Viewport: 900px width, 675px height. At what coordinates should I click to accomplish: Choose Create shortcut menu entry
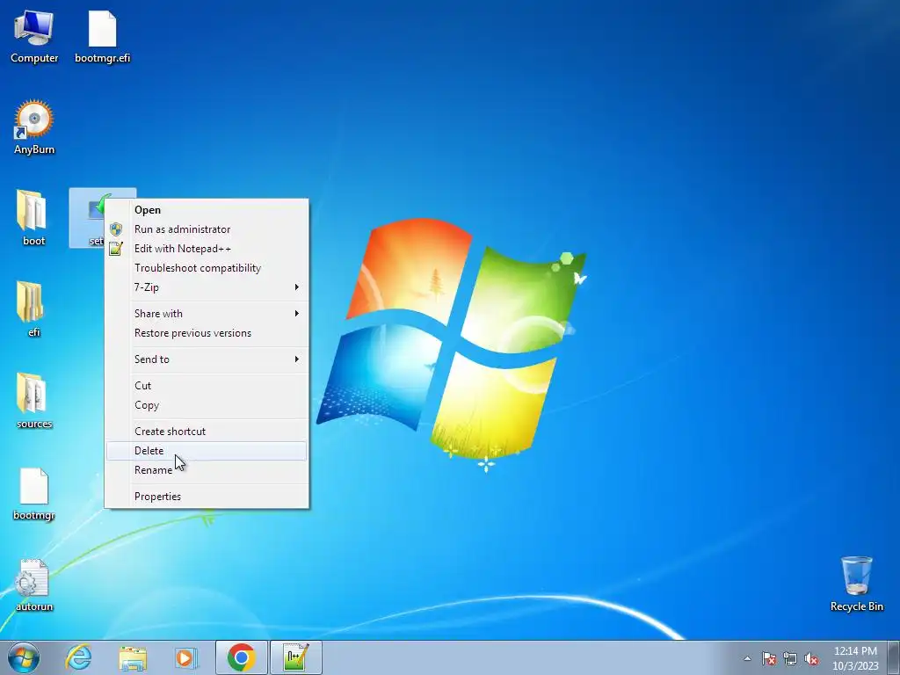(207, 431)
